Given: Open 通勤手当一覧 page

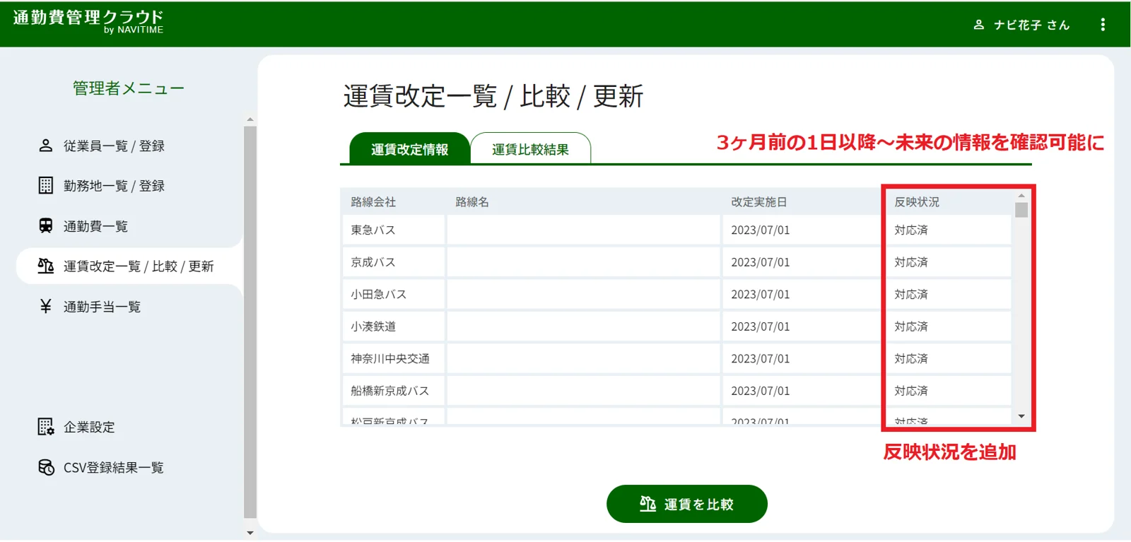Looking at the screenshot, I should point(102,307).
